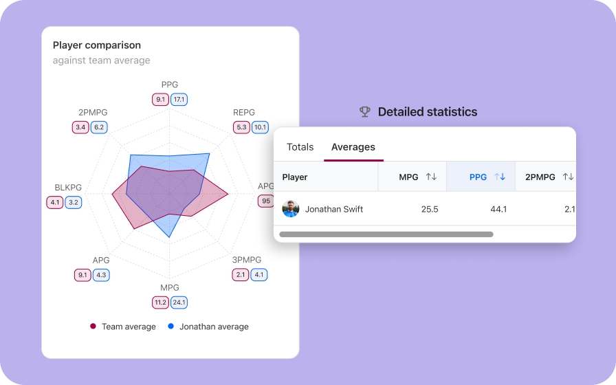Click the red dot for Team average
616x385 pixels.
pos(93,326)
